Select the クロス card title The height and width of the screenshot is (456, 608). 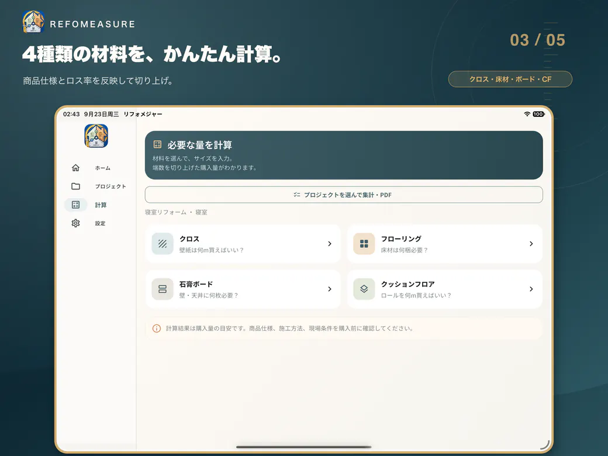pyautogui.click(x=189, y=239)
